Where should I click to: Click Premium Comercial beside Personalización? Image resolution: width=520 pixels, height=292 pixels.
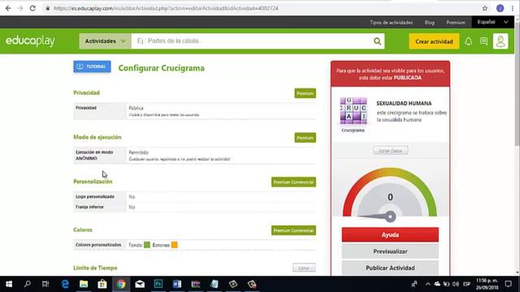tap(293, 182)
